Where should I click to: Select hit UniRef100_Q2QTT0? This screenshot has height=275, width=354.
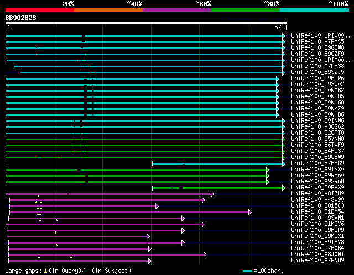coord(317,133)
